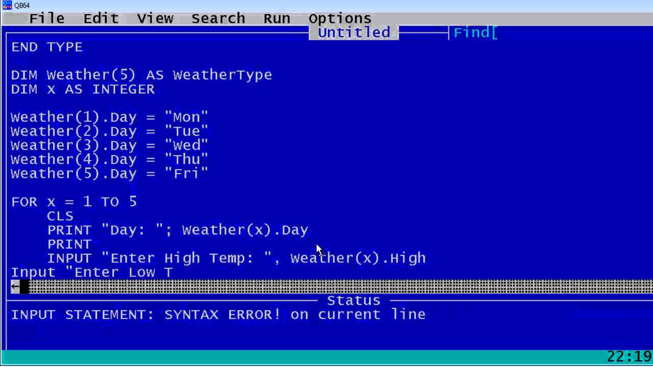Click the DIM Weather(5) AS WeatherType line

pyautogui.click(x=141, y=75)
